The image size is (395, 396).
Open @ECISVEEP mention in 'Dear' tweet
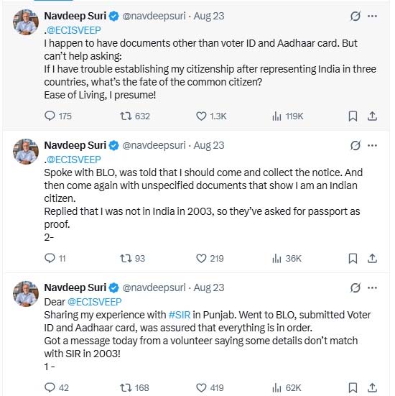[94, 302]
